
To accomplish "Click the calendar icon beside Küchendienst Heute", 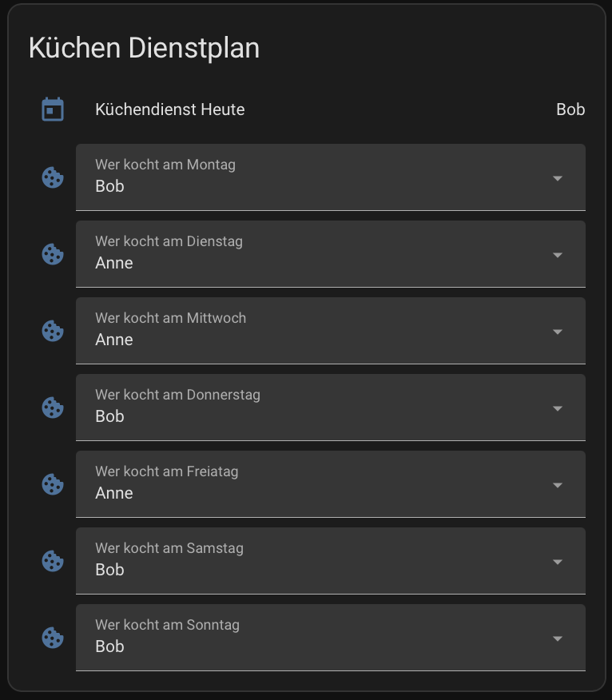I will coord(53,109).
